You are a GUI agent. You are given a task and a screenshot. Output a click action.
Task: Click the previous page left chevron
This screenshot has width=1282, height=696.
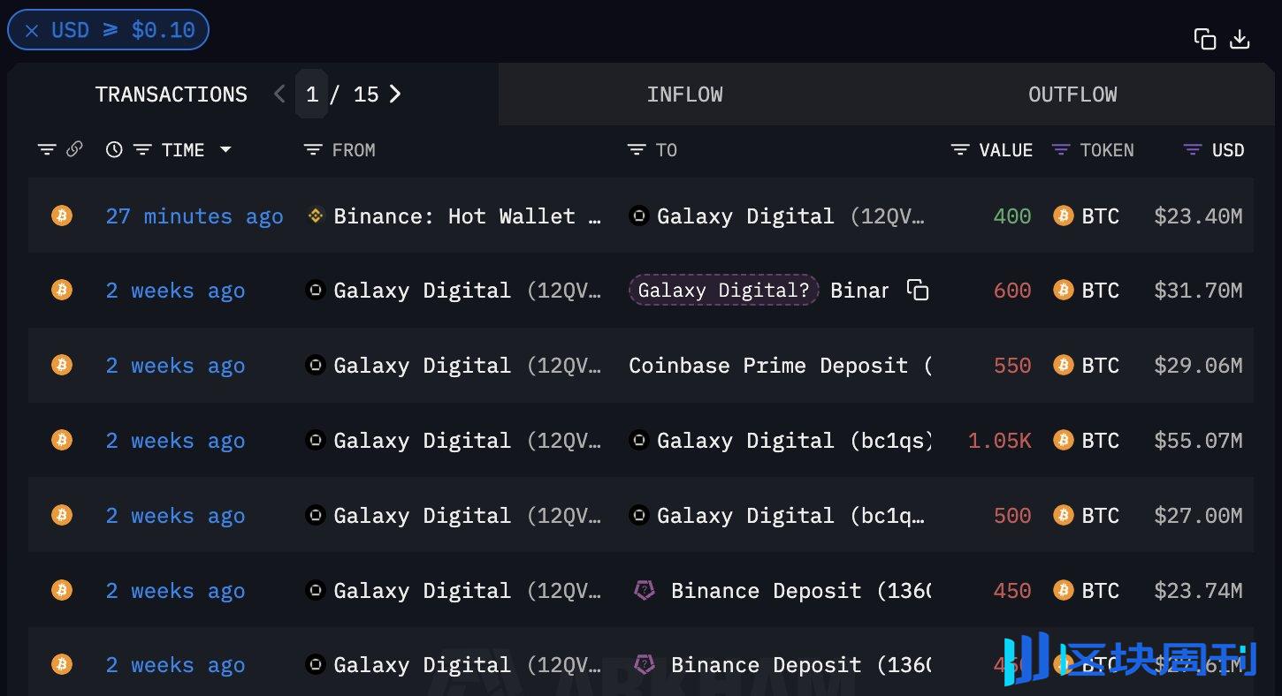click(279, 94)
